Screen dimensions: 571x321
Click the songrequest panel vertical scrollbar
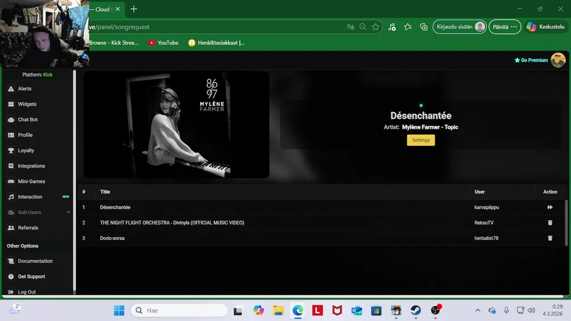(567, 223)
